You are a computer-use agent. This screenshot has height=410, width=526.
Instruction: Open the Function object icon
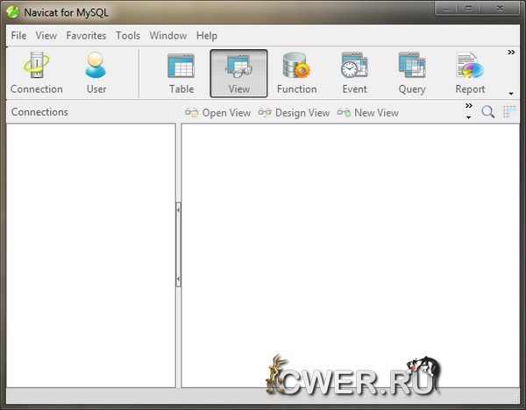[296, 74]
